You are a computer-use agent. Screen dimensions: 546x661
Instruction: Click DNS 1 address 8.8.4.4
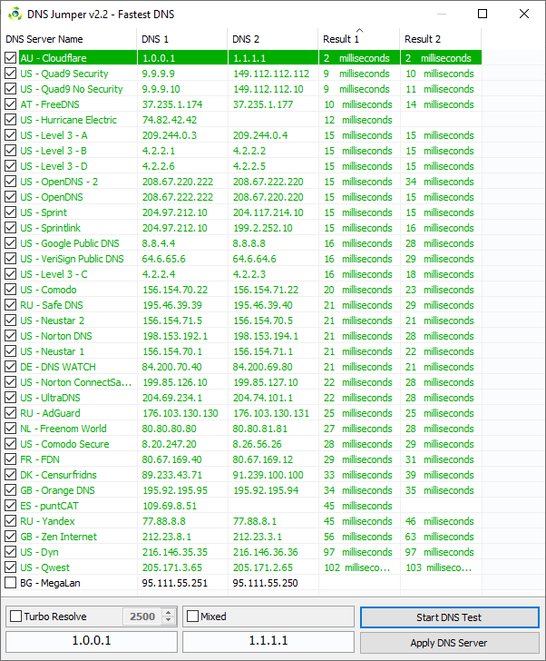[x=159, y=243]
